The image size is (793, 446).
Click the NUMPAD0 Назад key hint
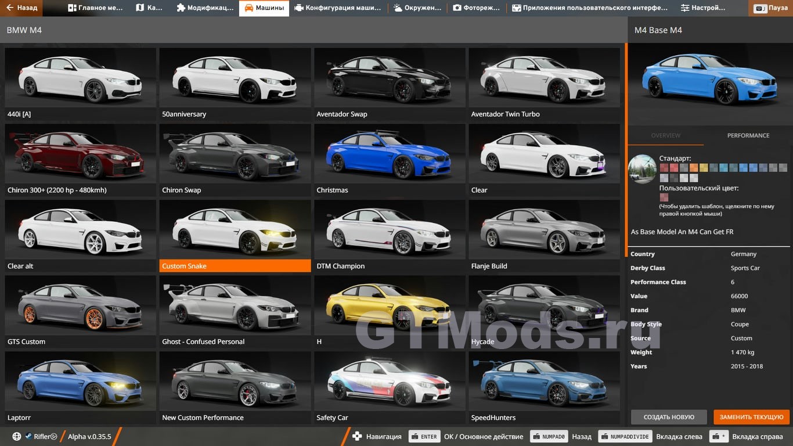pyautogui.click(x=548, y=437)
